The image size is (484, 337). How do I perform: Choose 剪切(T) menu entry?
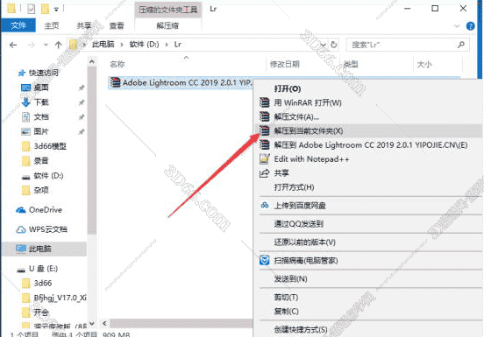[x=368, y=297]
